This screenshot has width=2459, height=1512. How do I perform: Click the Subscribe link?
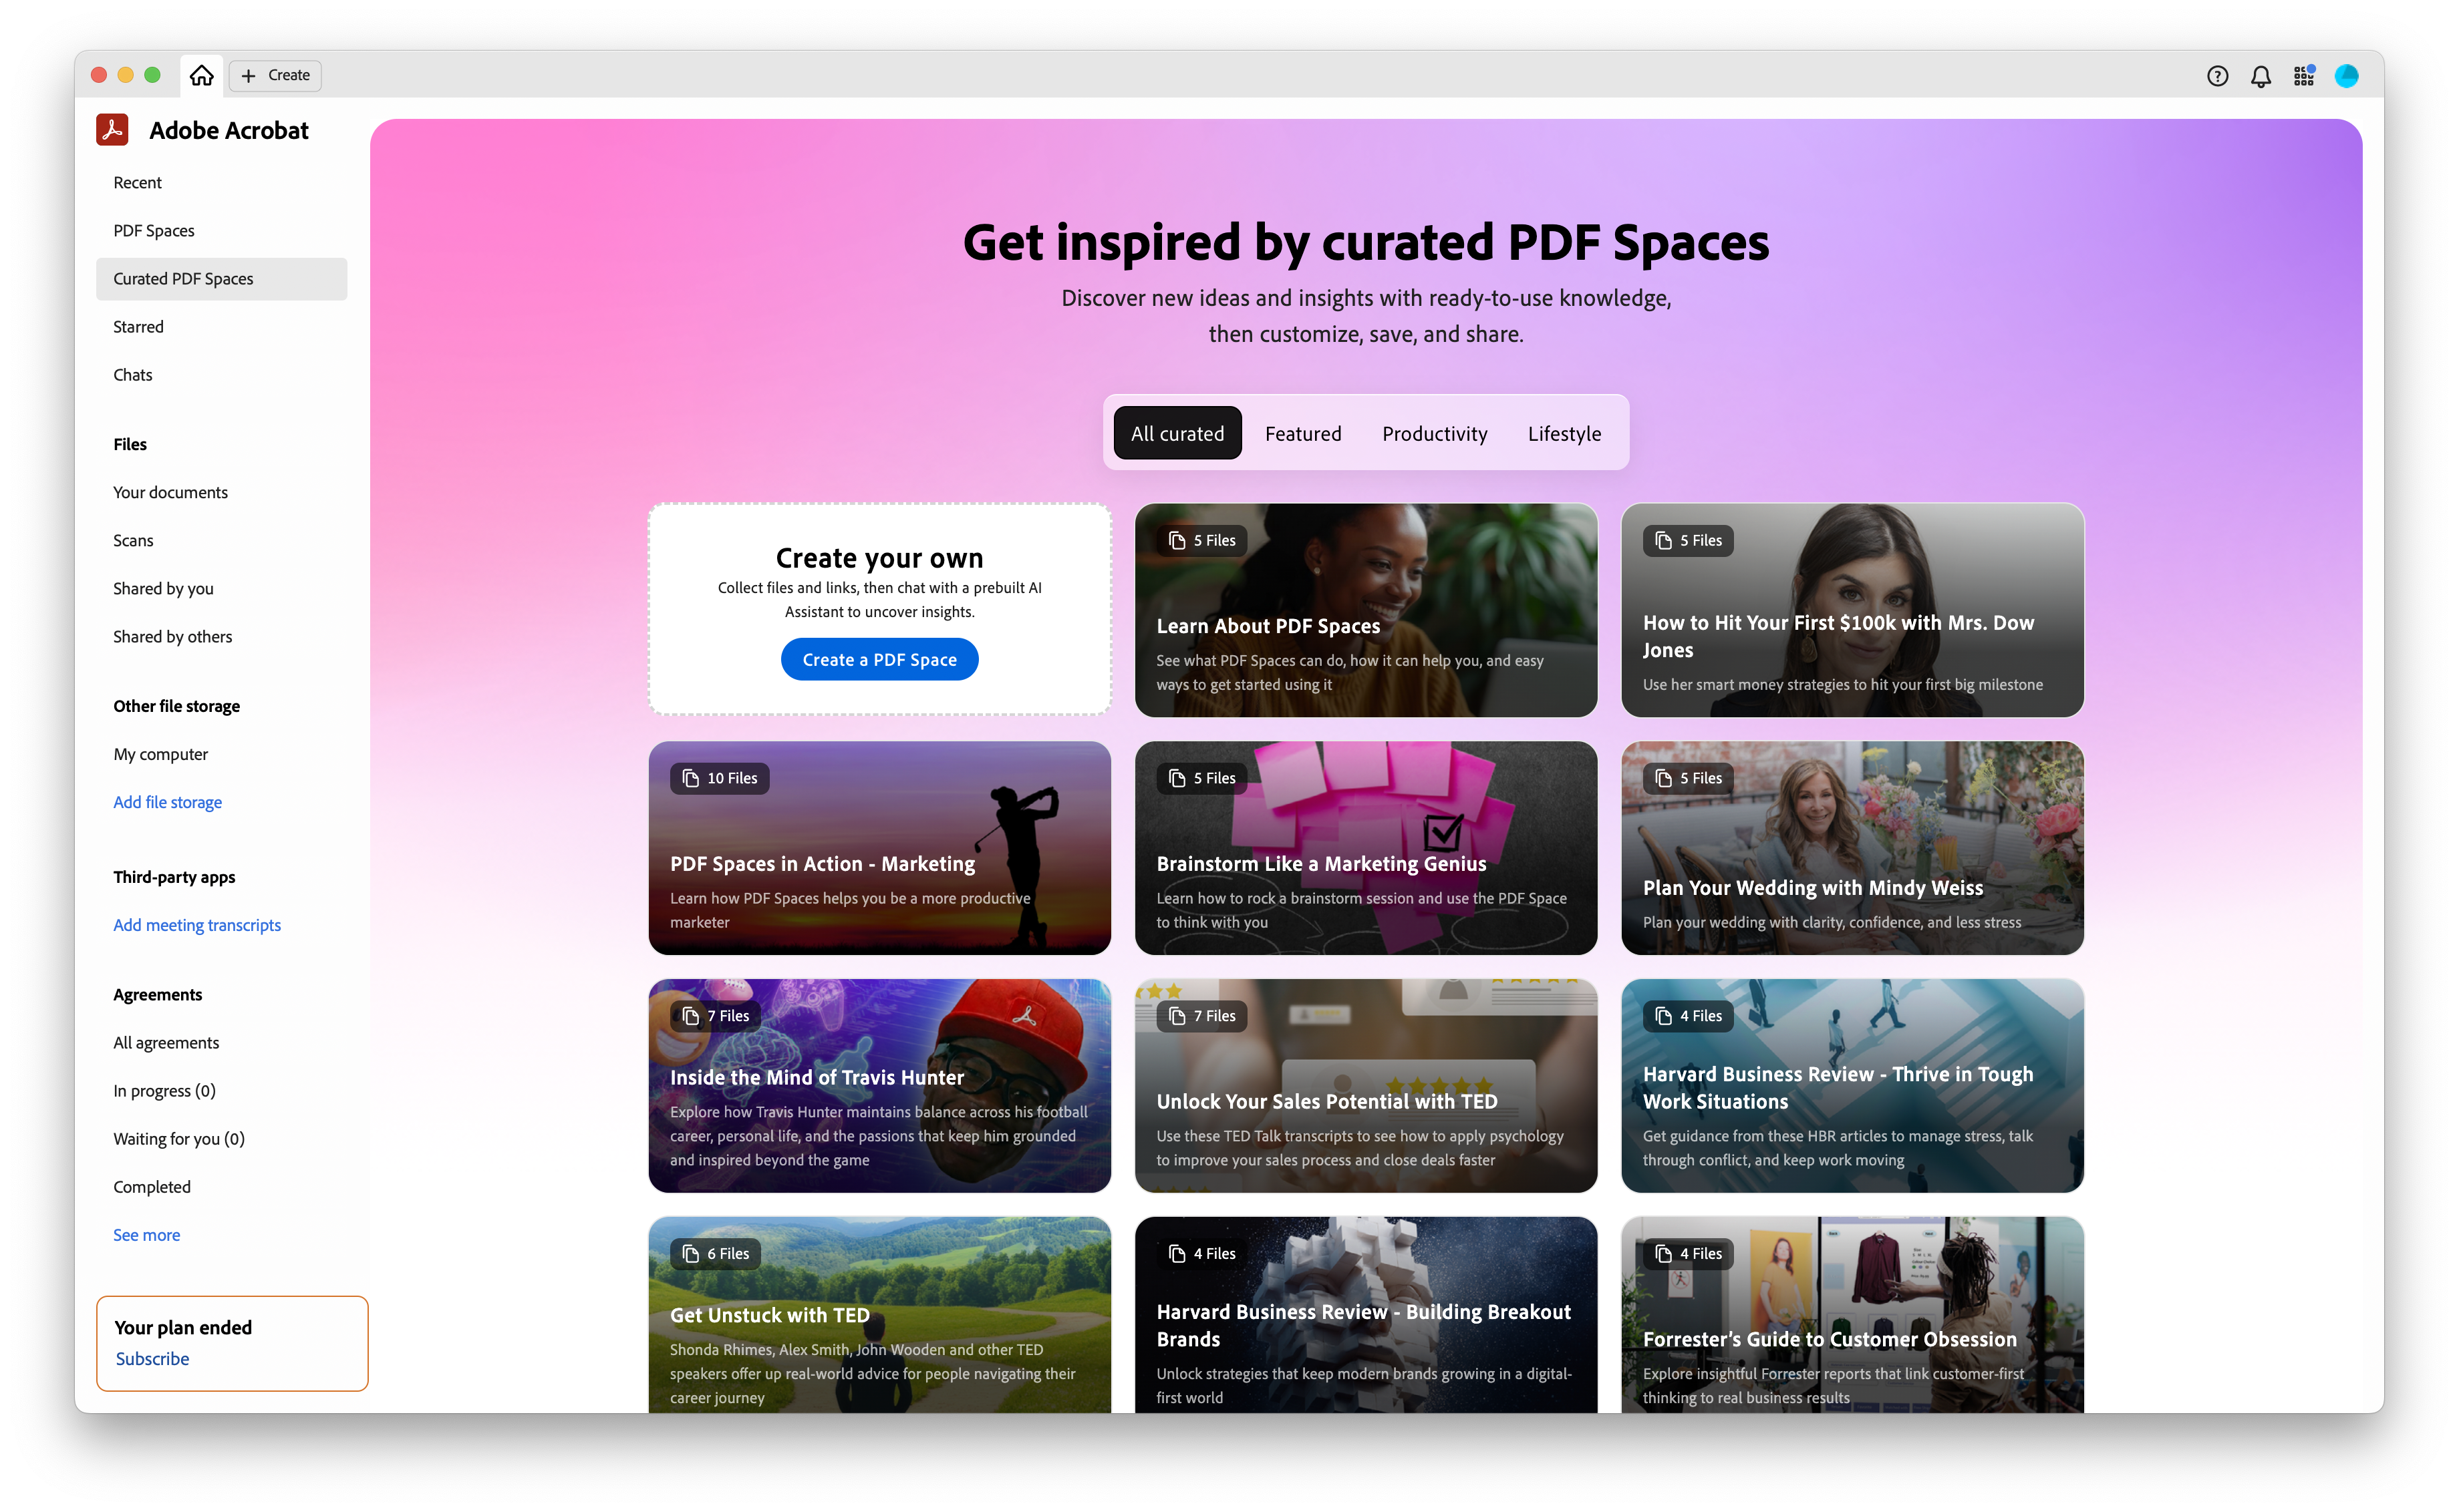pyautogui.click(x=152, y=1359)
